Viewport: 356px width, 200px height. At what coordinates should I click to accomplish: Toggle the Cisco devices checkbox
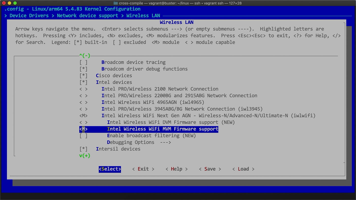coord(83,76)
